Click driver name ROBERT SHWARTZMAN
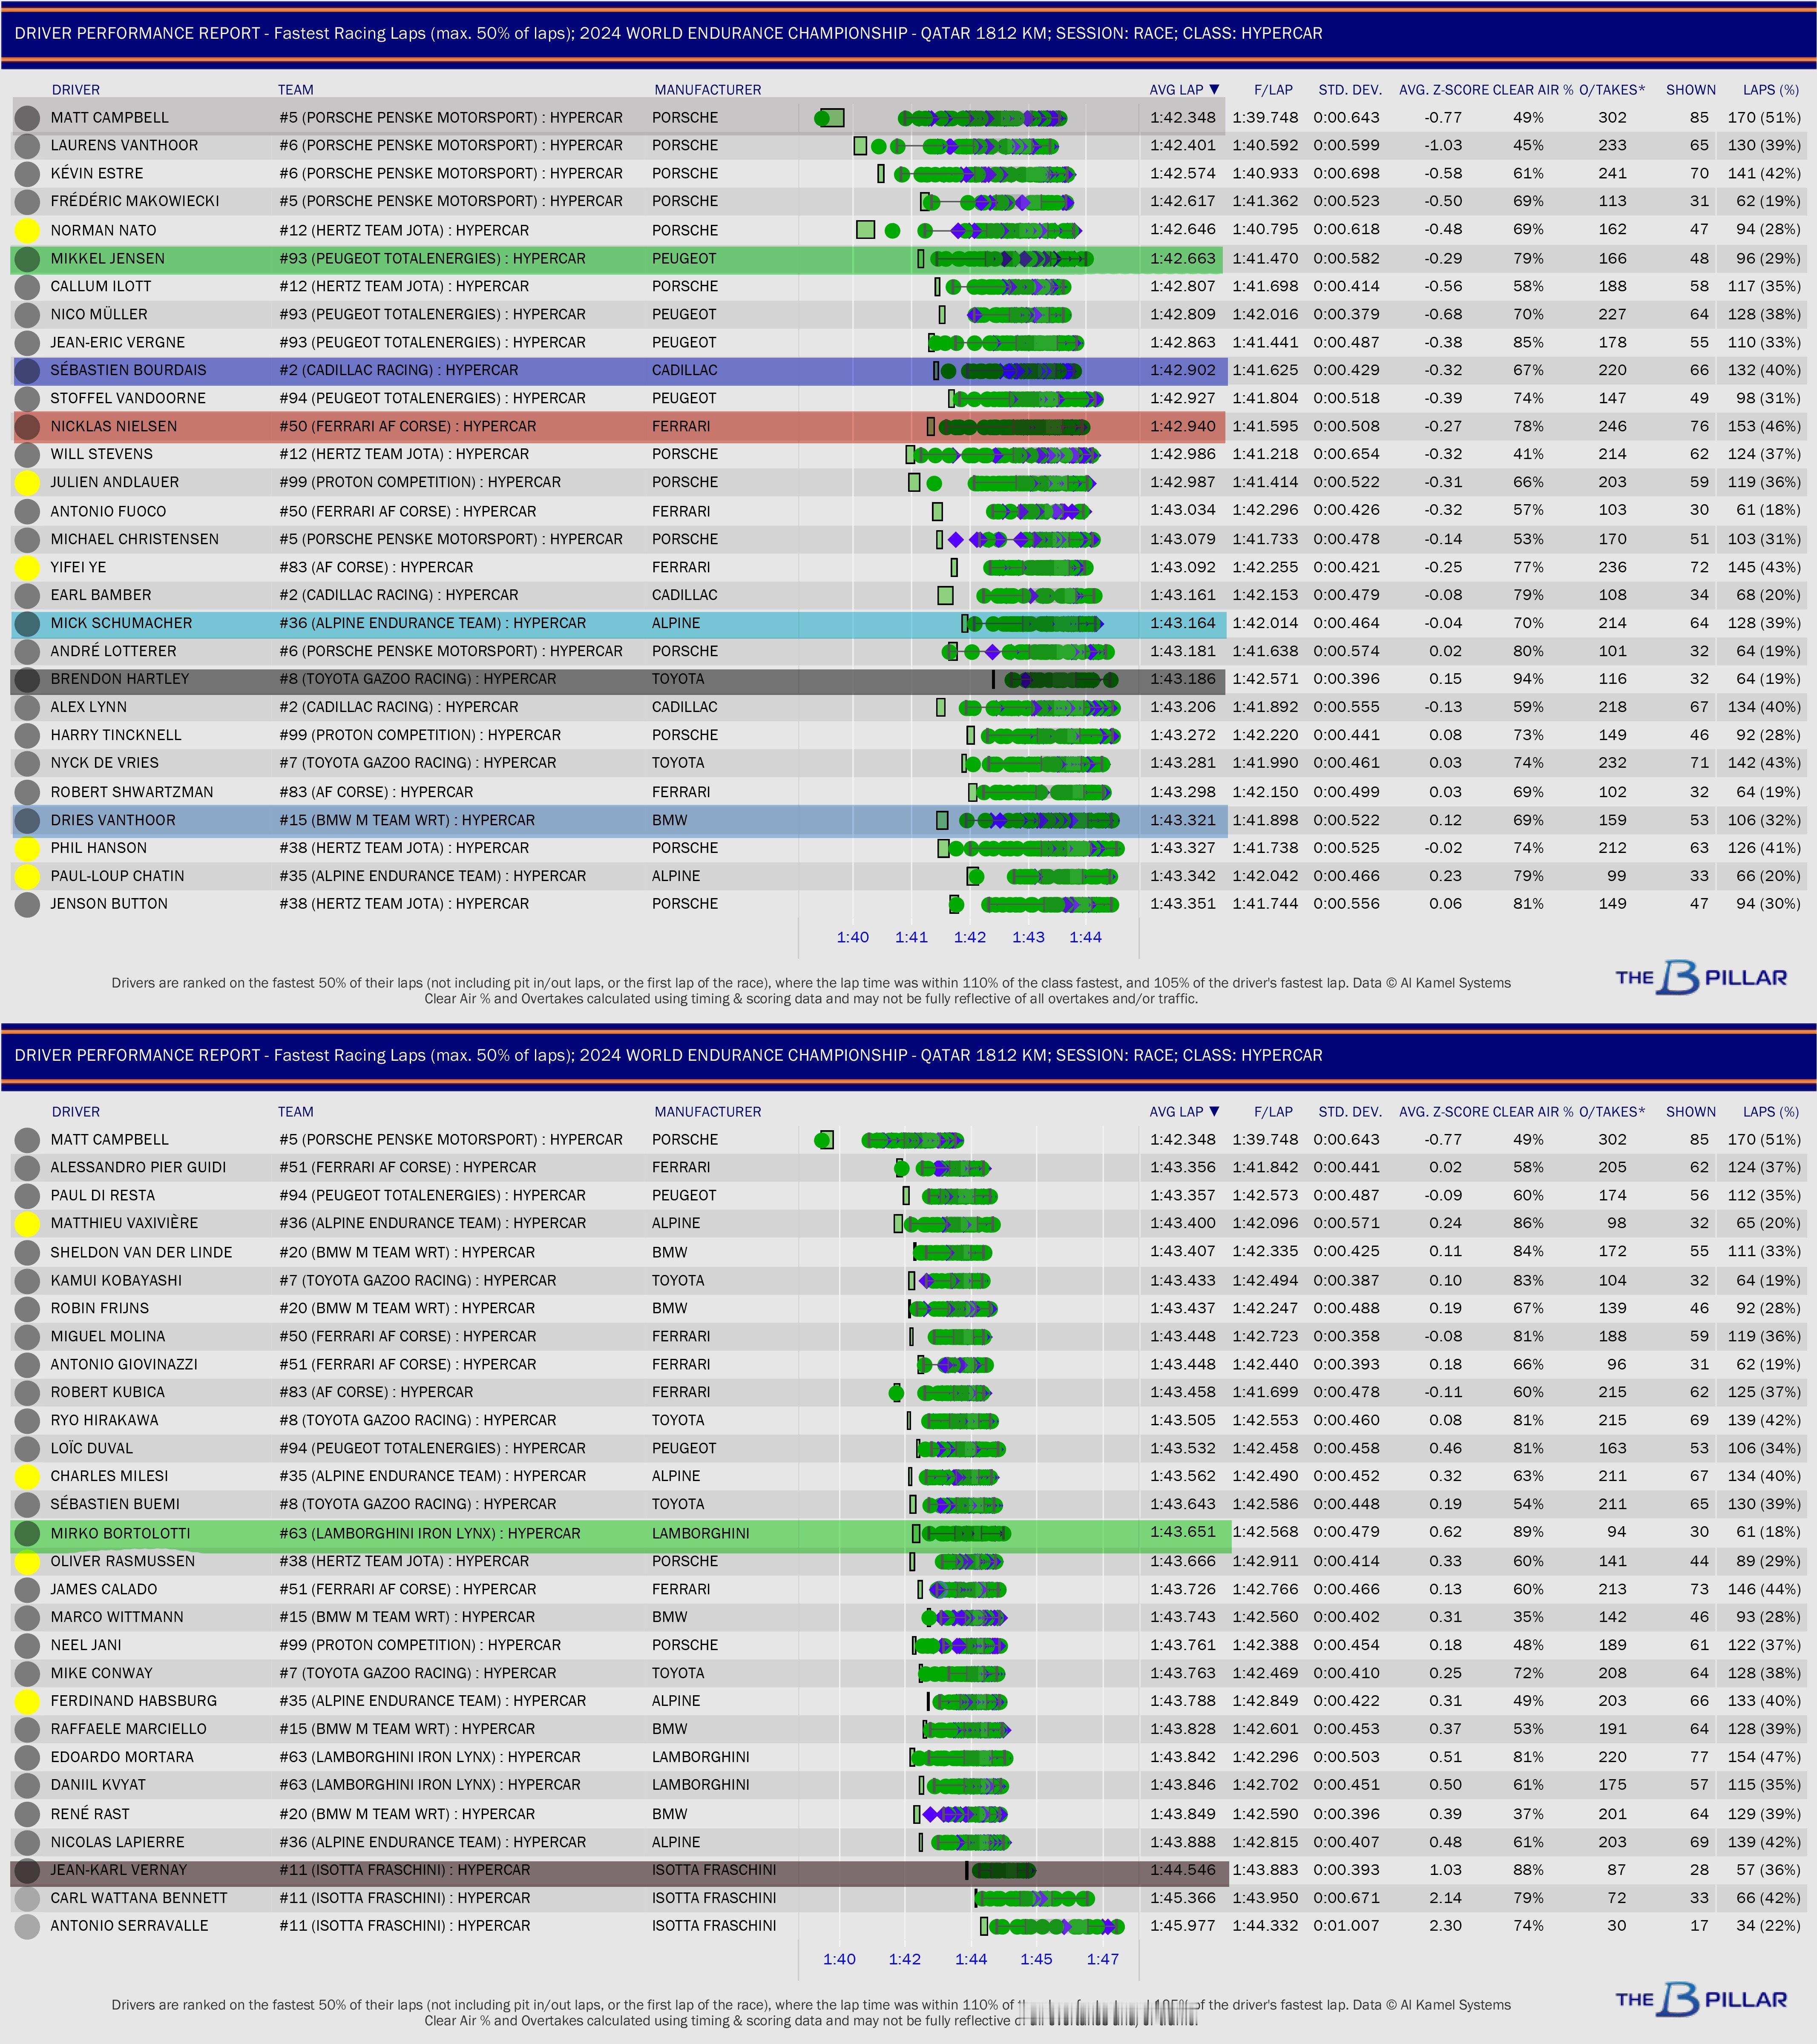 click(132, 792)
